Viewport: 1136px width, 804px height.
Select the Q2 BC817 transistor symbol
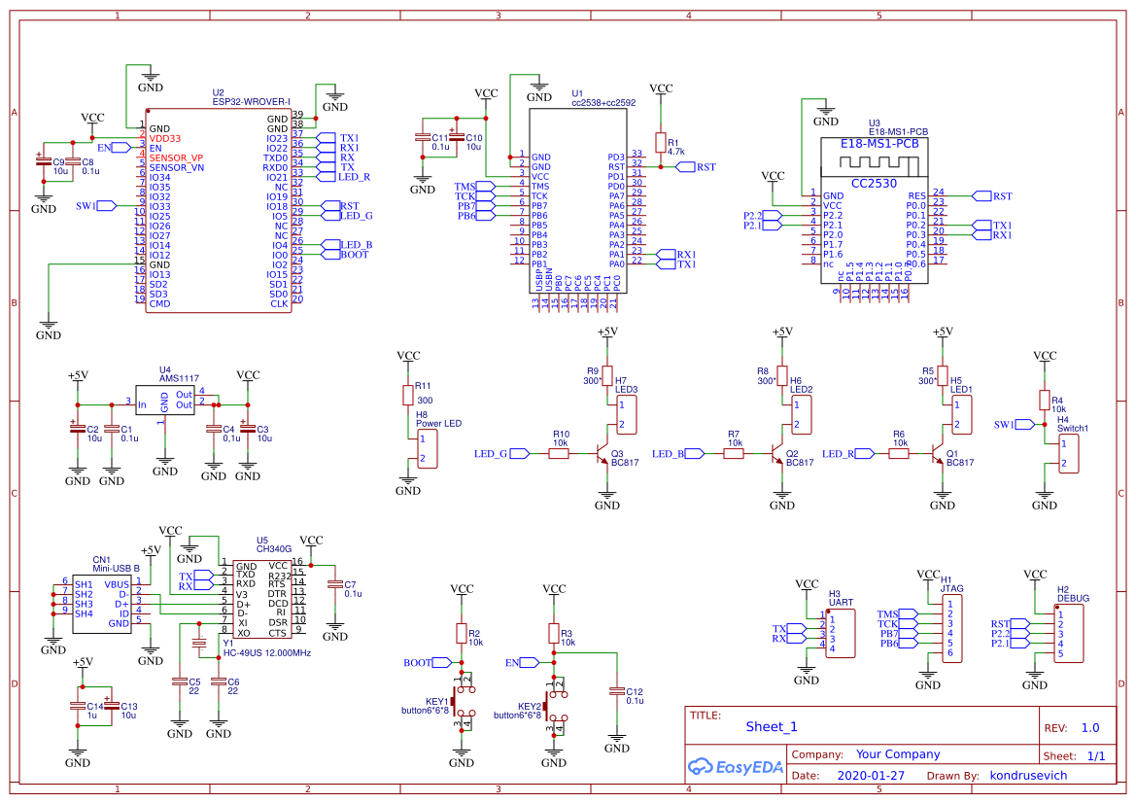776,455
